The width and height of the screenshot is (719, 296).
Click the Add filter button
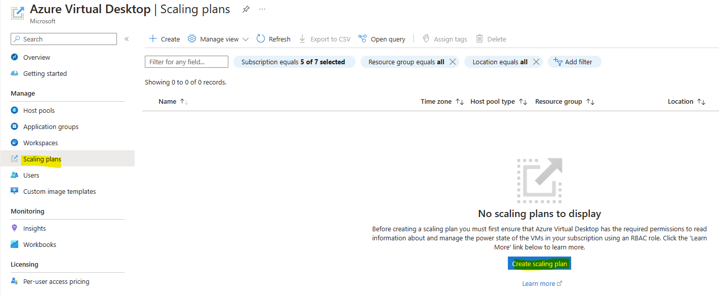(574, 62)
